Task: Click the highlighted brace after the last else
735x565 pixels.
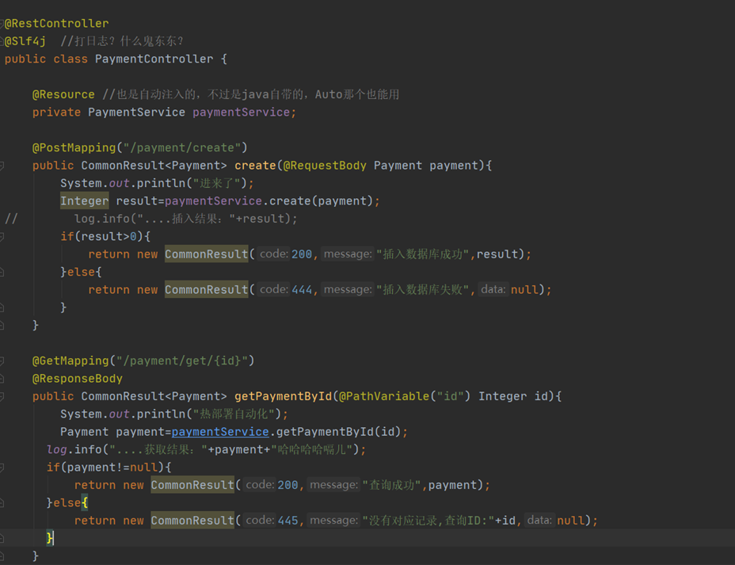Action: (85, 503)
